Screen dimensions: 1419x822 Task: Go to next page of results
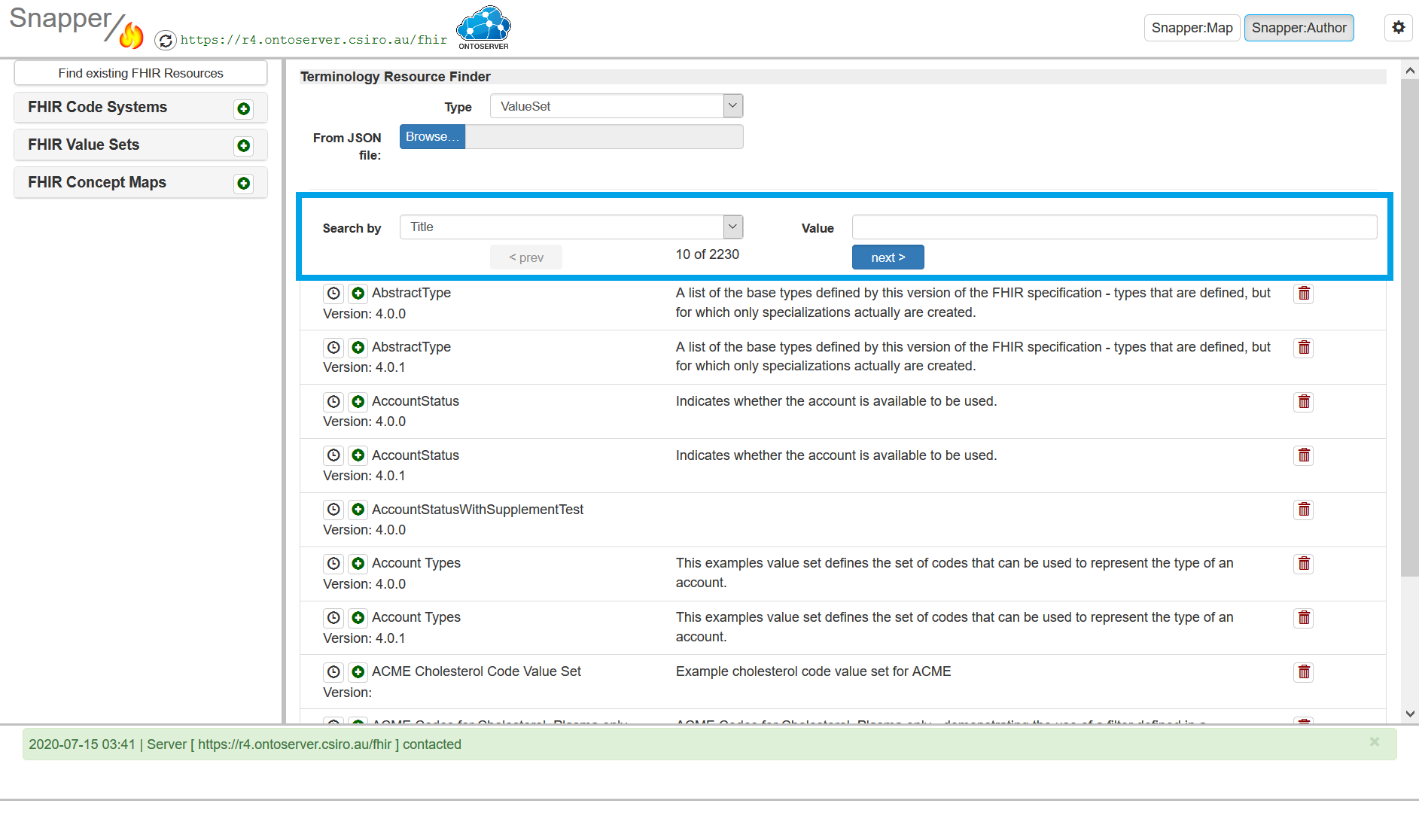coord(888,257)
